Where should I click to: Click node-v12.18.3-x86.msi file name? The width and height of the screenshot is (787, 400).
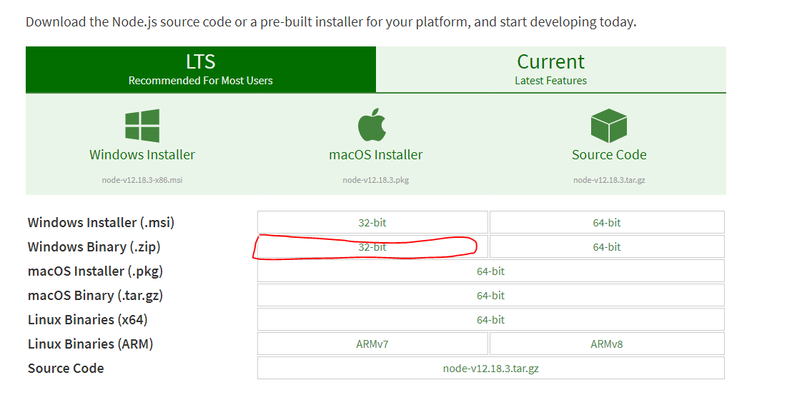[x=142, y=180]
